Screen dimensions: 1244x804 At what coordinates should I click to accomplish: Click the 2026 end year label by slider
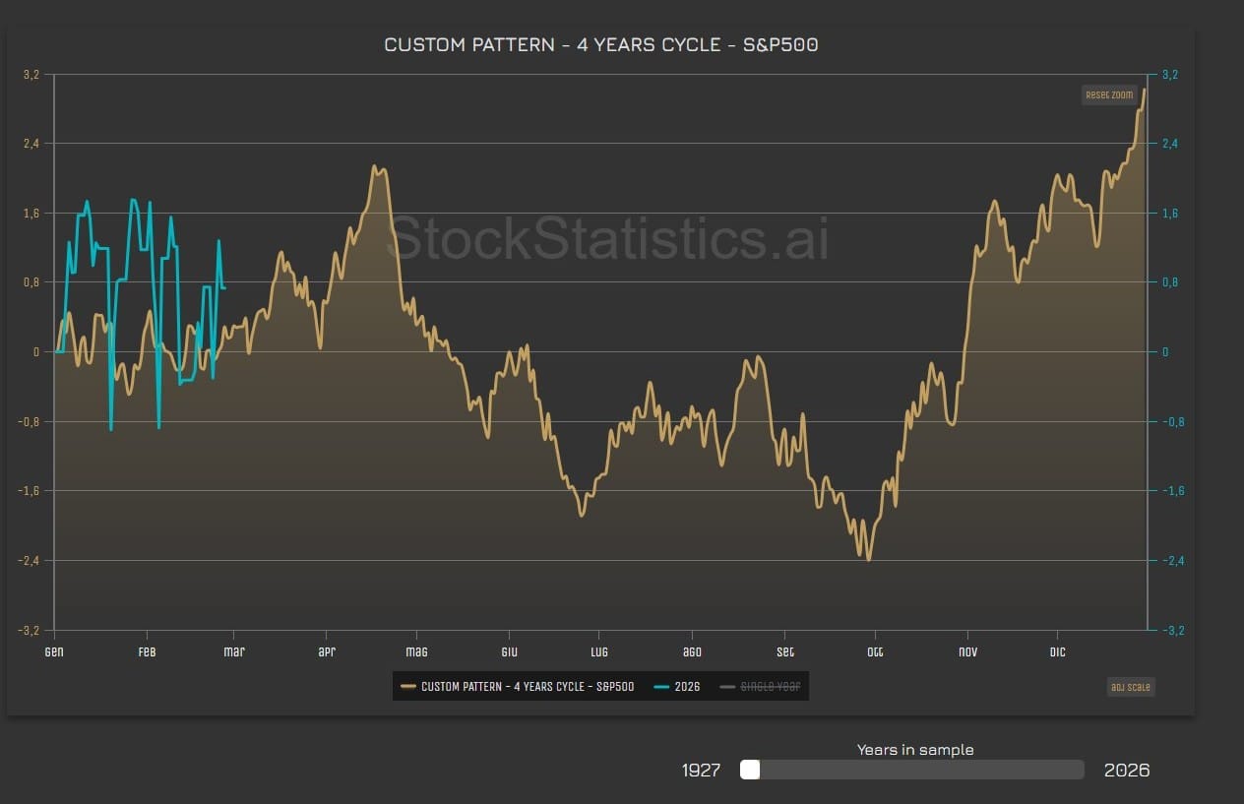click(x=1126, y=770)
